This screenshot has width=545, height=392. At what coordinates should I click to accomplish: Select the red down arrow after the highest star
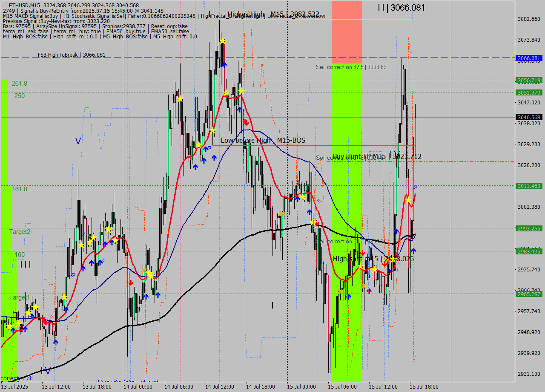(246, 122)
